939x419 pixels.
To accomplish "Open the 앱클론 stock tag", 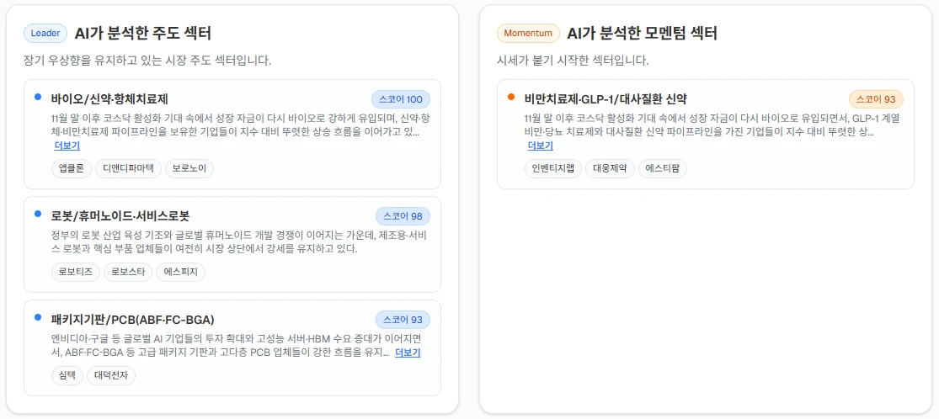I will 71,168.
